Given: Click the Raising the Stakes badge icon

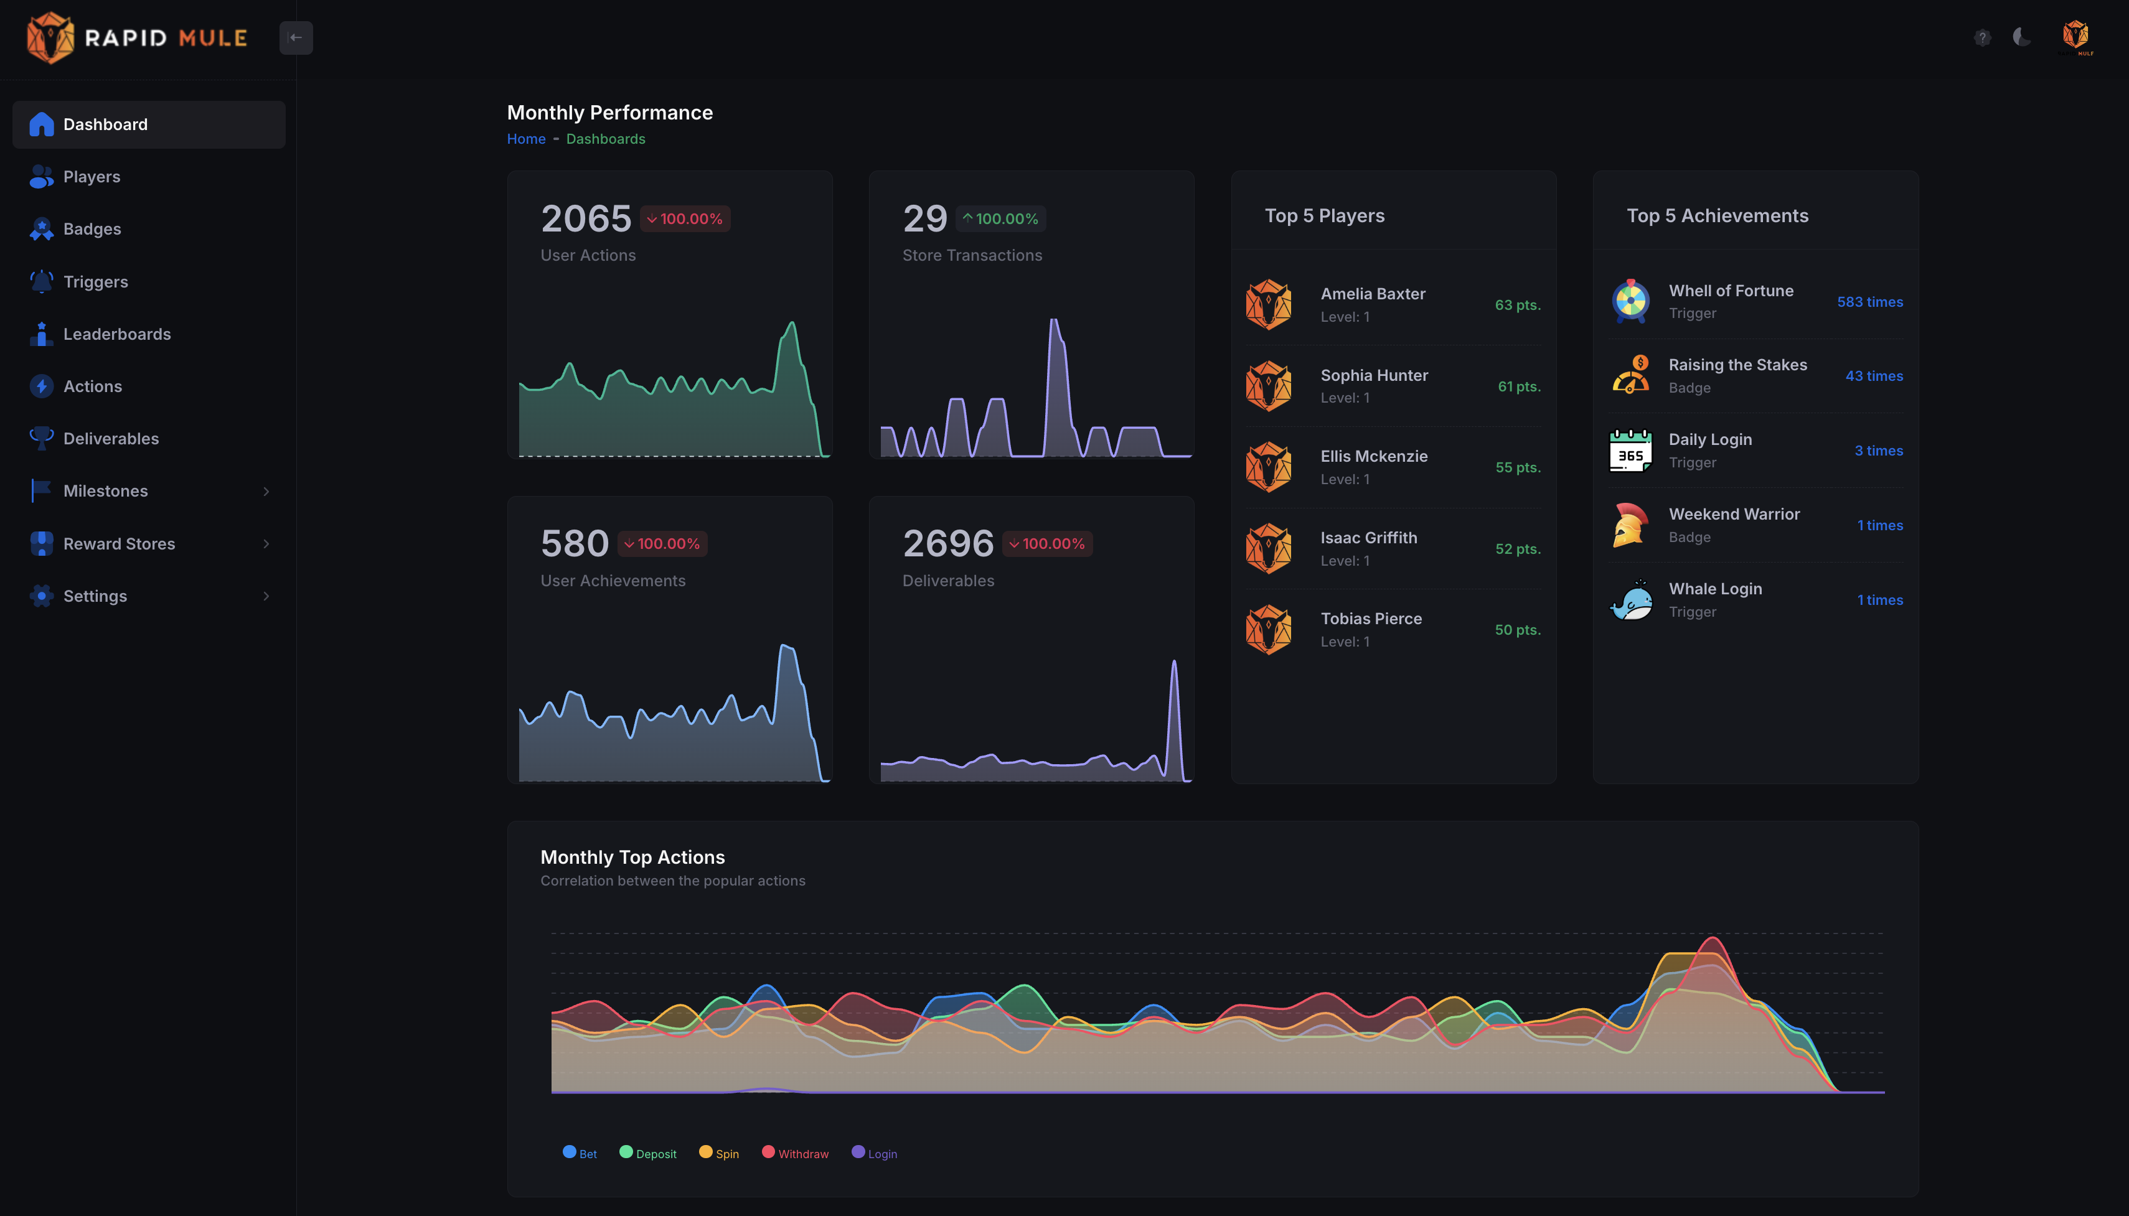Looking at the screenshot, I should pyautogui.click(x=1630, y=376).
